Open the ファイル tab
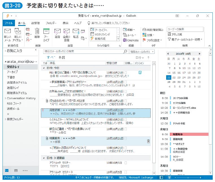The image size is (215, 182). [x=8, y=23]
